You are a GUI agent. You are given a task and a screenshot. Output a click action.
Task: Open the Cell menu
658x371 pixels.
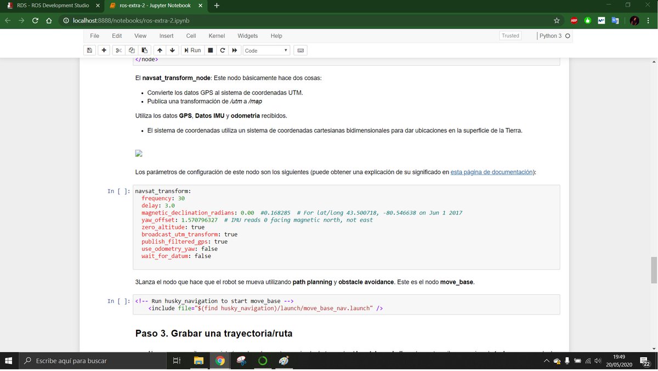click(191, 36)
